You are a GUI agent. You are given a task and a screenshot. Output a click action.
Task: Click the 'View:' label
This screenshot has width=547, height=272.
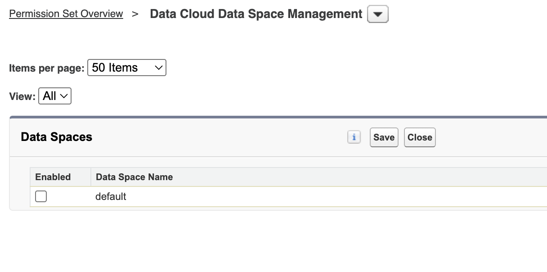(x=22, y=96)
